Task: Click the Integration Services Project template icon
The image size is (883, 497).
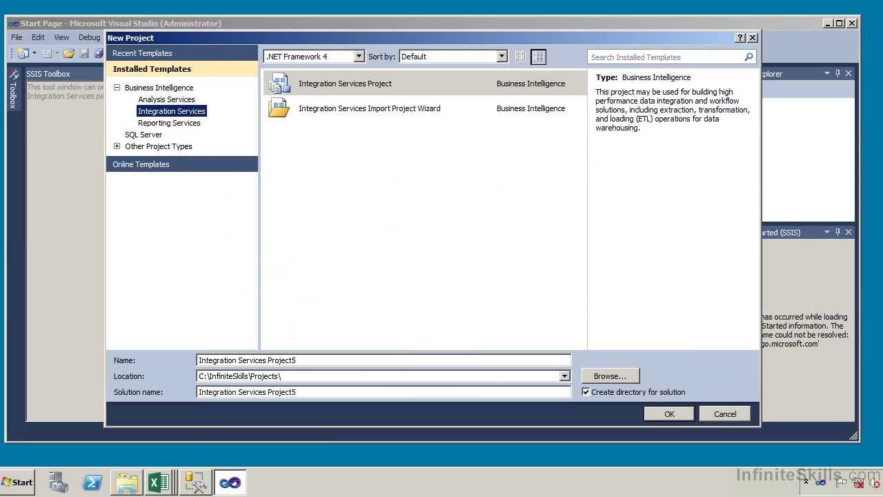Action: 279,84
